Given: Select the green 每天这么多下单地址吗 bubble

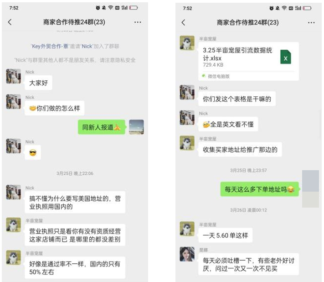Looking at the screenshot, I should (260, 189).
